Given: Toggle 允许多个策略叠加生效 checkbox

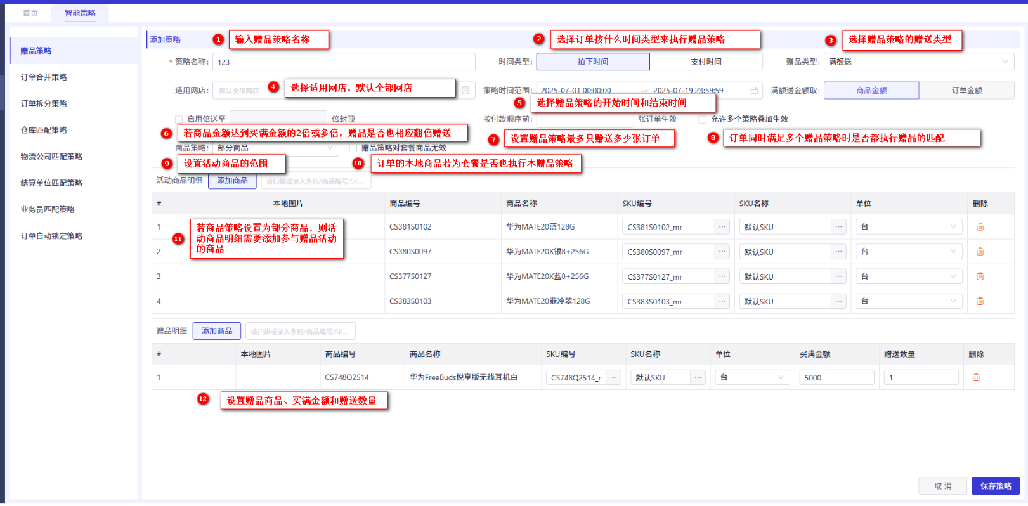Looking at the screenshot, I should (x=702, y=119).
